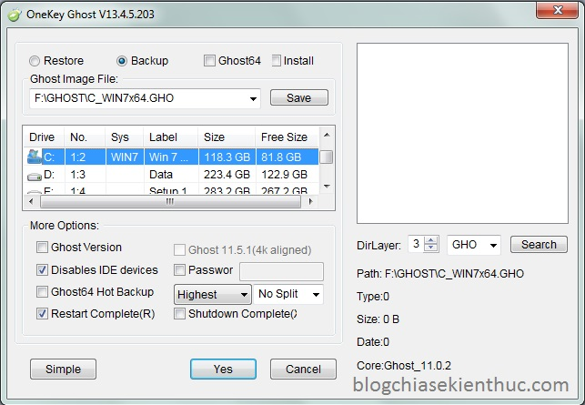Click the 223.4 GB size cell
This screenshot has width=585, height=405.
[227, 175]
